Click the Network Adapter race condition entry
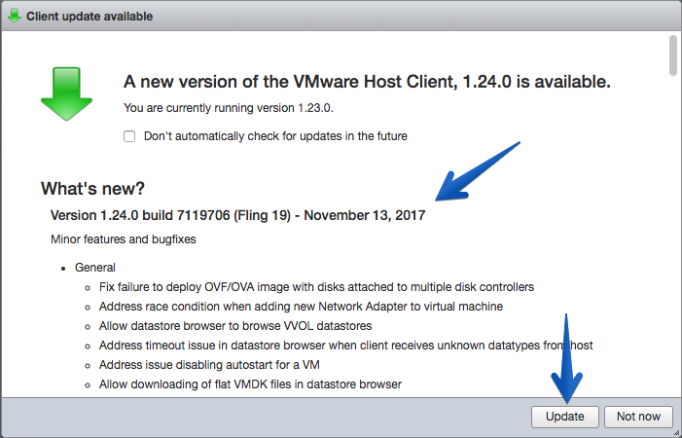Image resolution: width=682 pixels, height=438 pixels. click(x=301, y=307)
